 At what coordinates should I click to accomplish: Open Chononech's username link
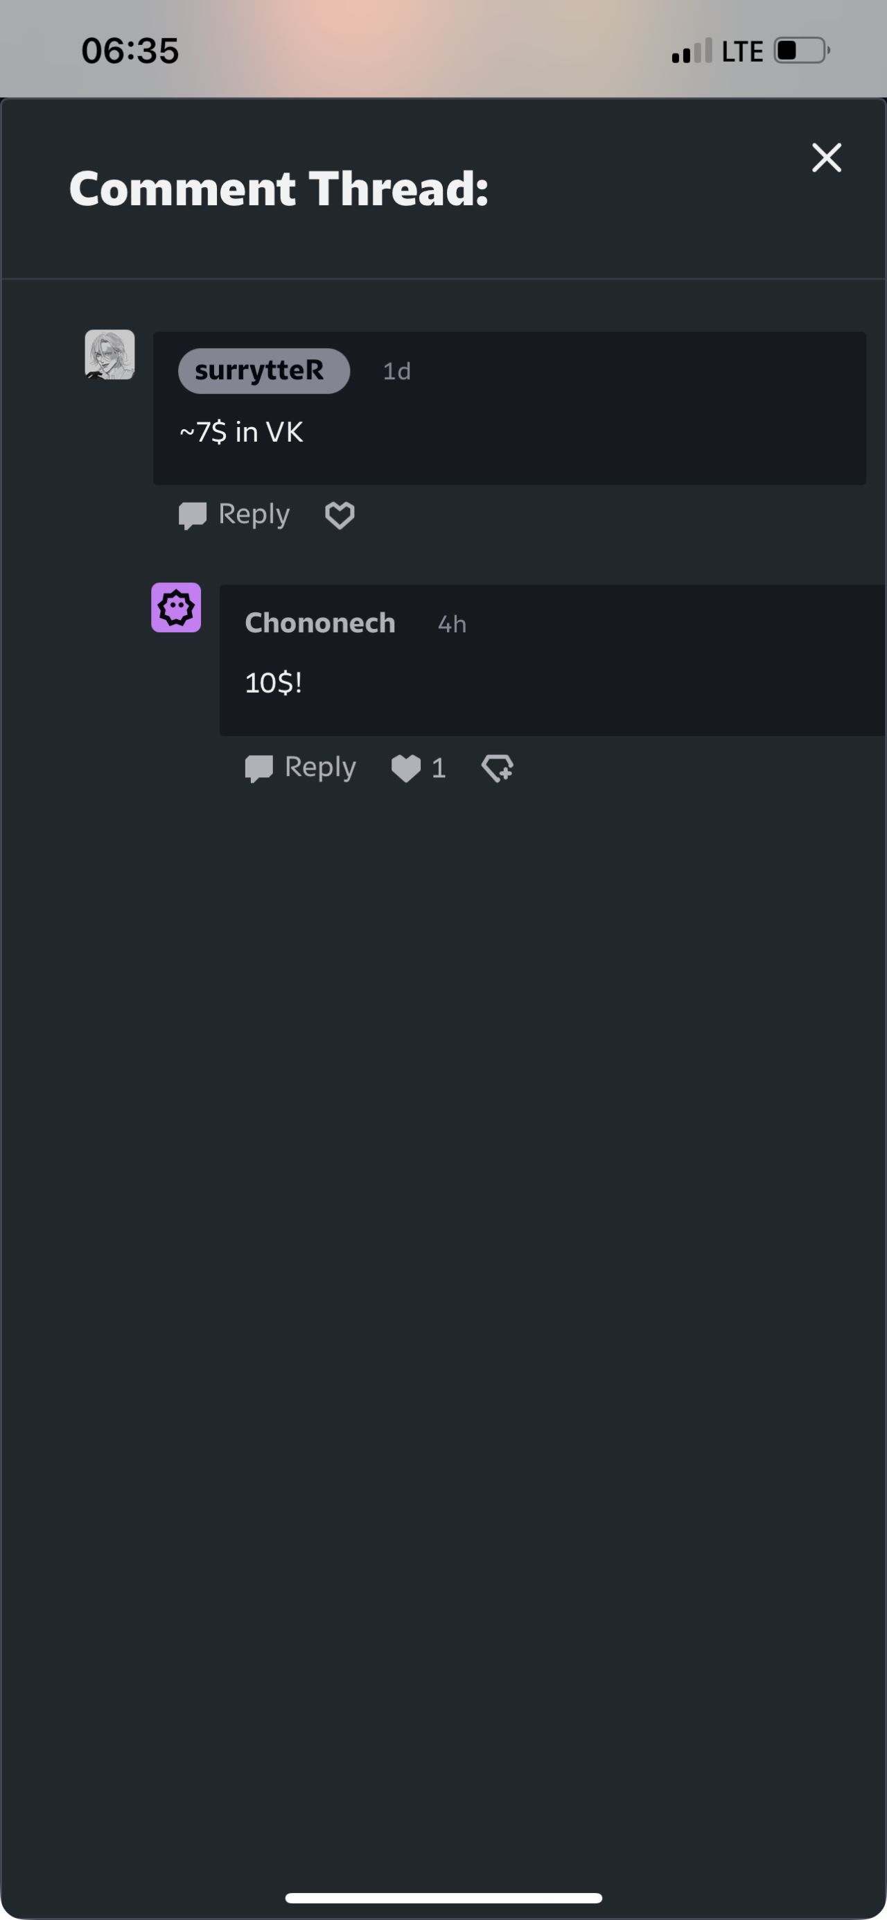click(x=320, y=623)
